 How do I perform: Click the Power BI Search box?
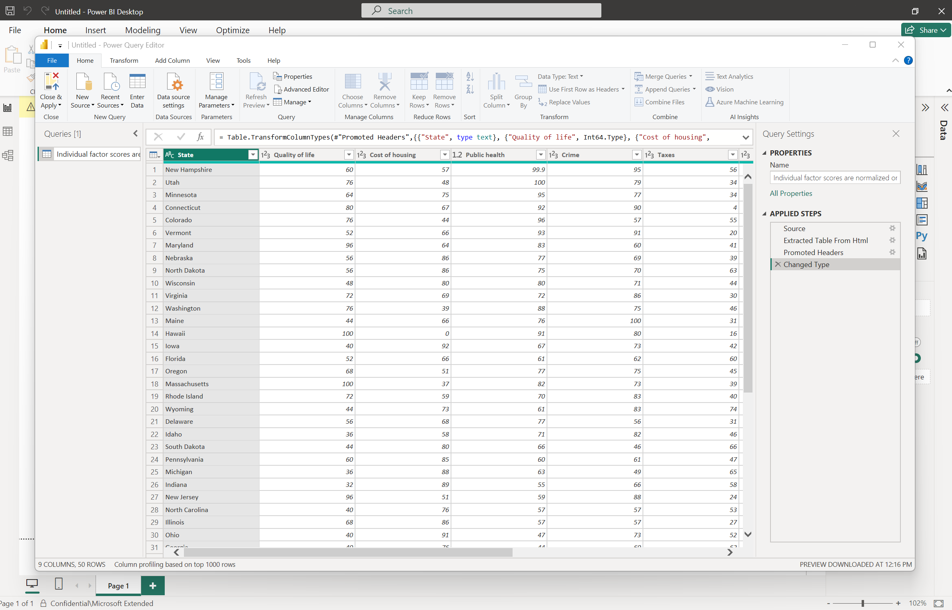(x=481, y=11)
